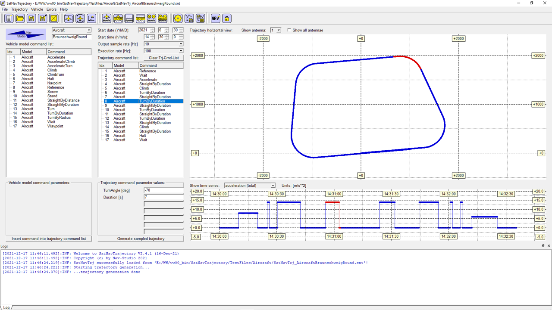
Task: Click the NAV toolbar icon
Action: pyautogui.click(x=215, y=18)
